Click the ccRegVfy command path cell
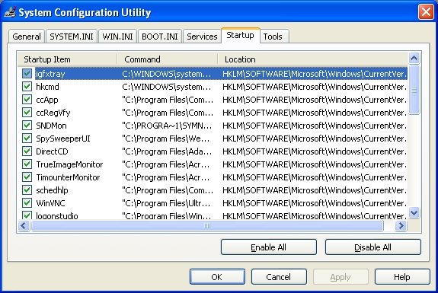 pos(168,113)
